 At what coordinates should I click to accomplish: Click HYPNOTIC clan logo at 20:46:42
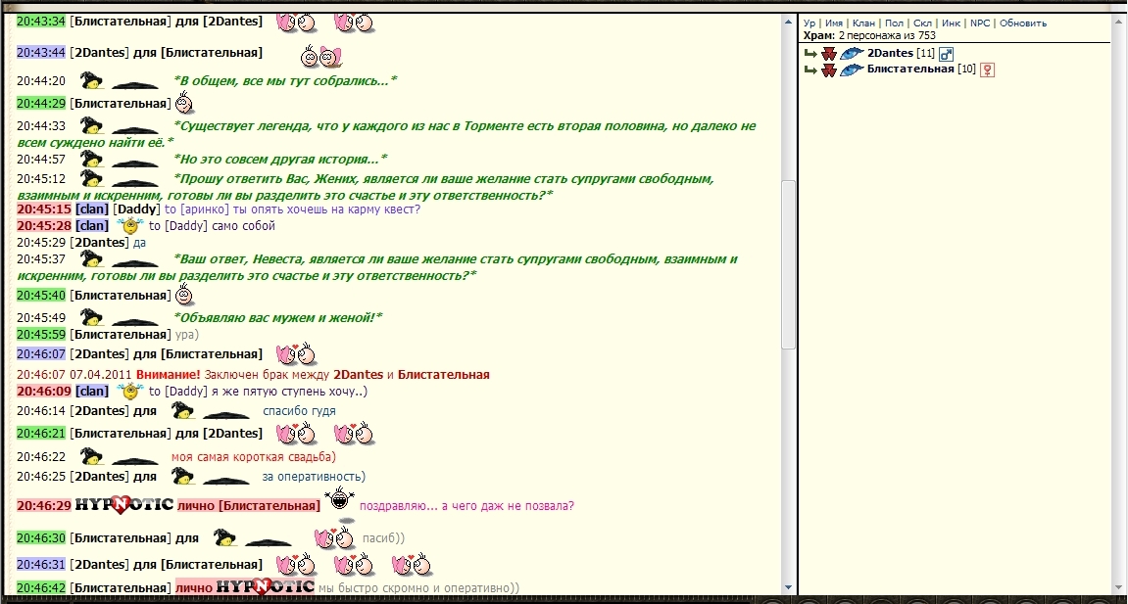click(266, 586)
